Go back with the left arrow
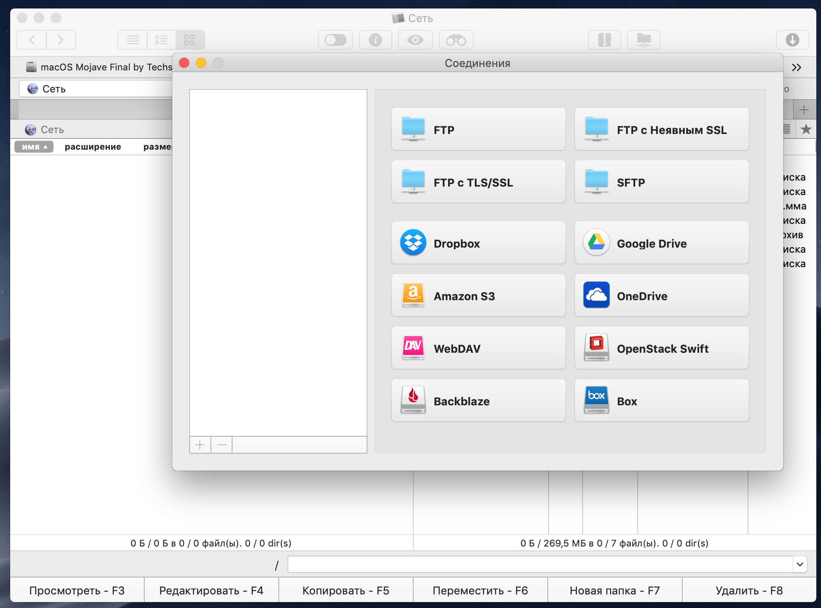Screen dimensions: 821x608 [31, 40]
